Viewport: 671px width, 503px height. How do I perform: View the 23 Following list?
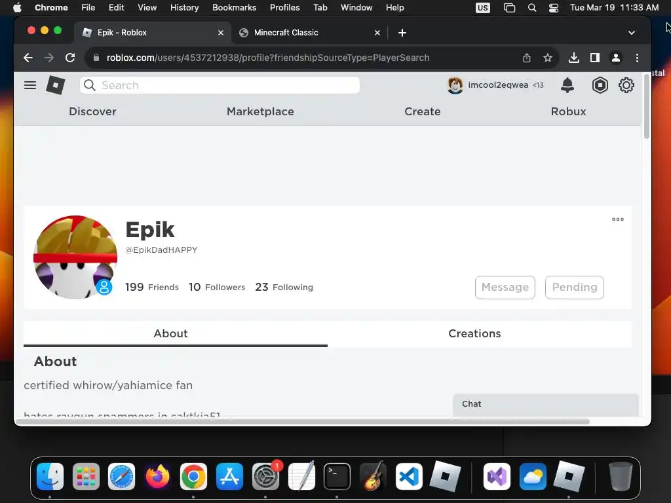point(284,287)
